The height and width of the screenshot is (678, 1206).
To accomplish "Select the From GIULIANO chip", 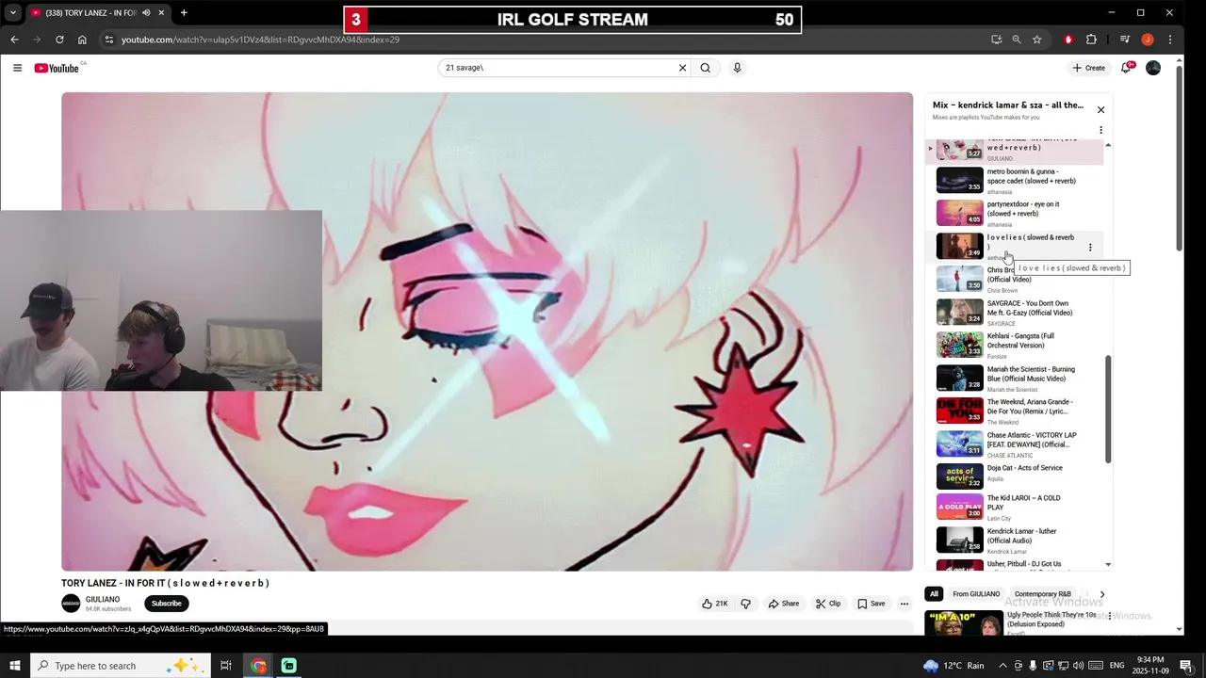I will 976,594.
